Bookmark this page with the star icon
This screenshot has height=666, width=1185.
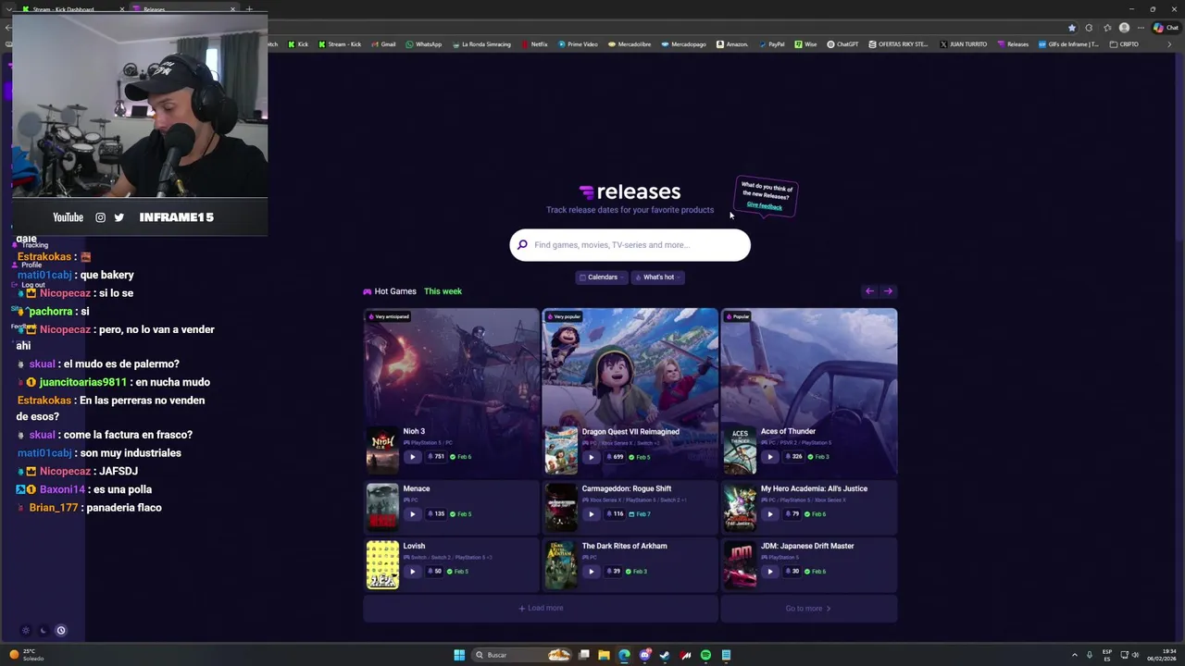click(x=1072, y=28)
